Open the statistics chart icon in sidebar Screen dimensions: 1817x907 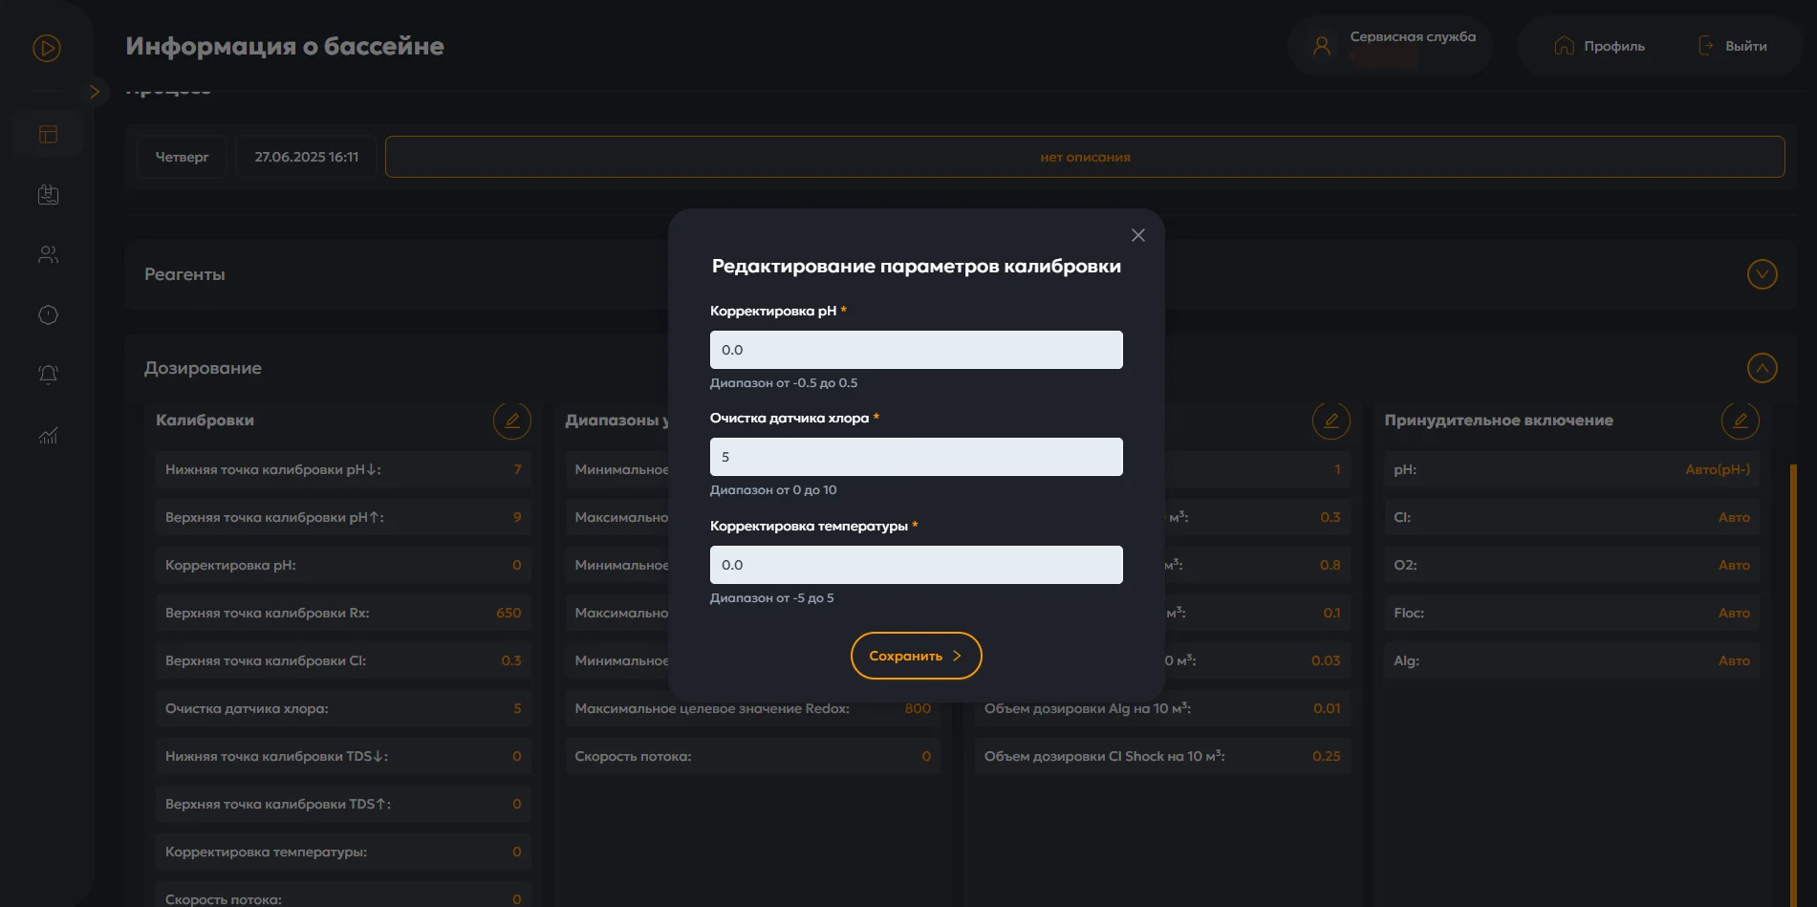(48, 436)
